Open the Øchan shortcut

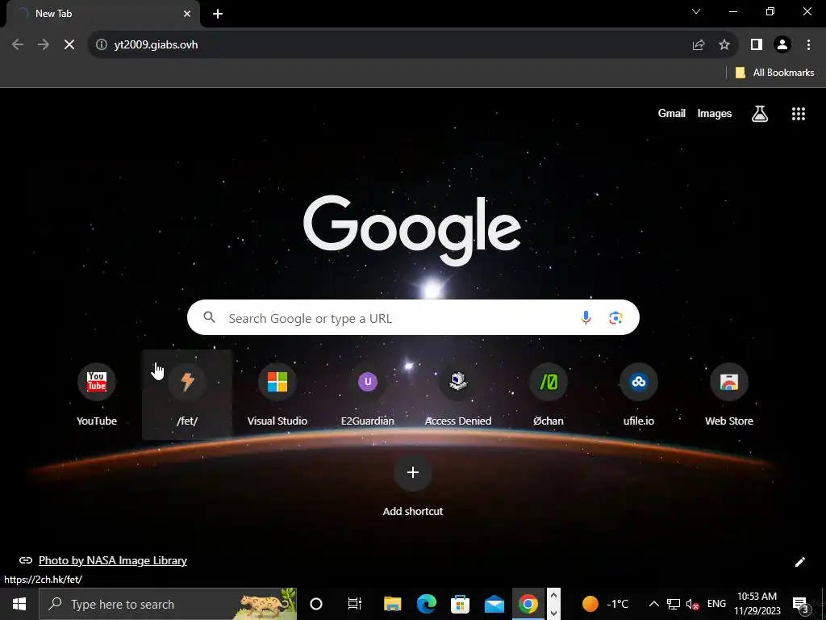click(x=549, y=394)
